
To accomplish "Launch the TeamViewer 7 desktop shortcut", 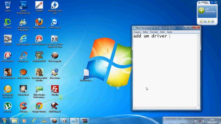I will [x=55, y=23].
